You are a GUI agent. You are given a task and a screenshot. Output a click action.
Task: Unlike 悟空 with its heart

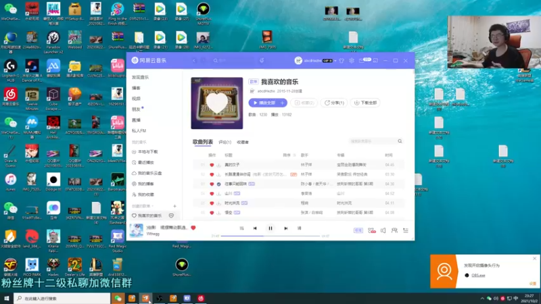click(x=212, y=213)
